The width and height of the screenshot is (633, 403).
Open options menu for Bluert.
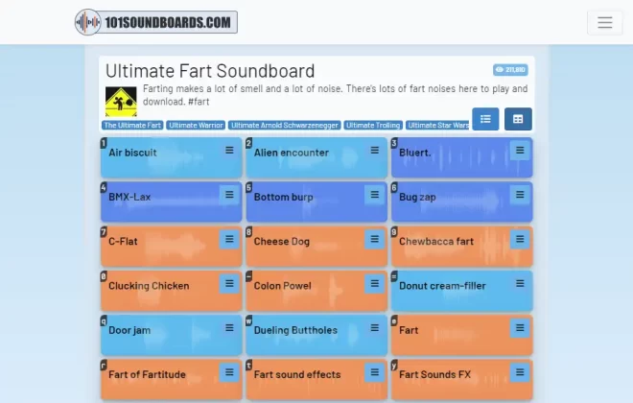coord(520,151)
